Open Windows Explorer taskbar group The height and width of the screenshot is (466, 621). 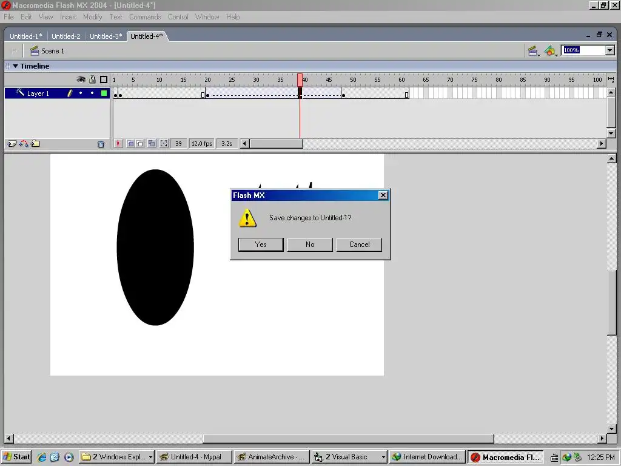[x=117, y=457]
